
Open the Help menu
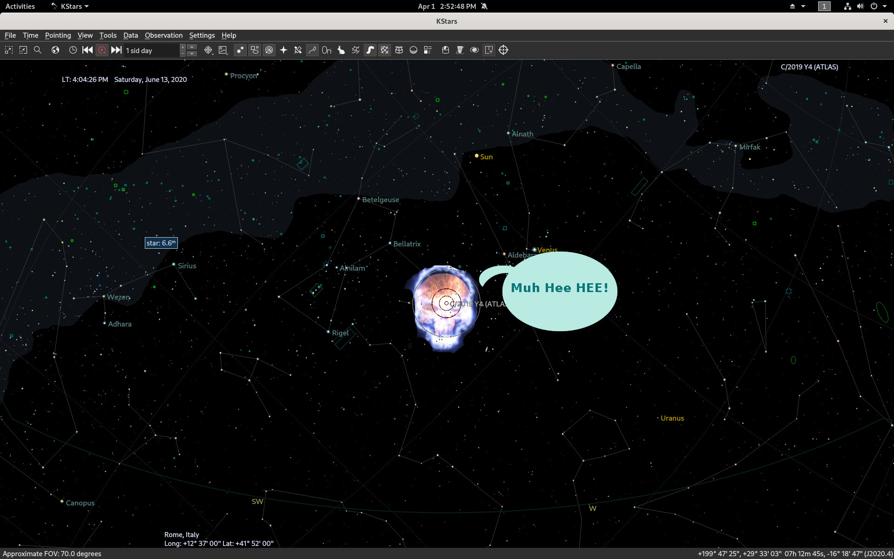point(229,35)
